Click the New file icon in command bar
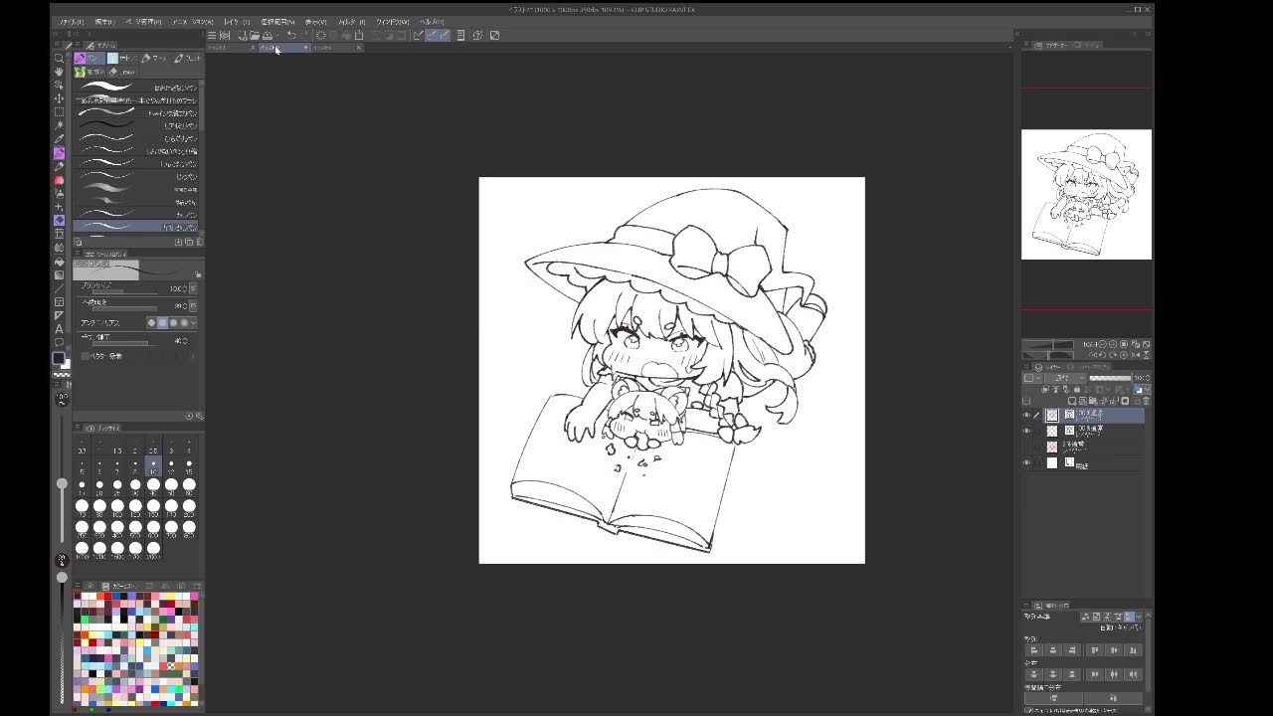 point(243,35)
